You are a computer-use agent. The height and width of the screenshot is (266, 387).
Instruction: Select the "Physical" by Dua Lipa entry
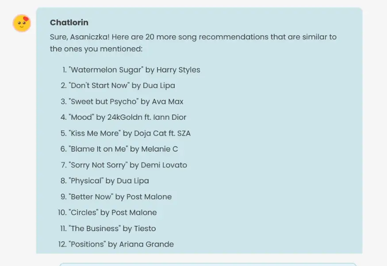[108, 181]
